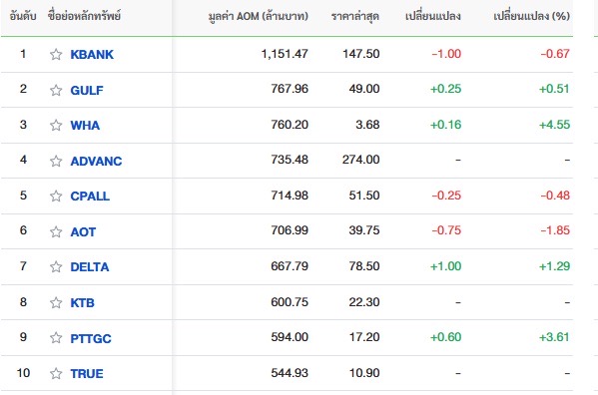Open the DELTA ticker link
Screen dimensions: 598x395
pyautogui.click(x=90, y=267)
